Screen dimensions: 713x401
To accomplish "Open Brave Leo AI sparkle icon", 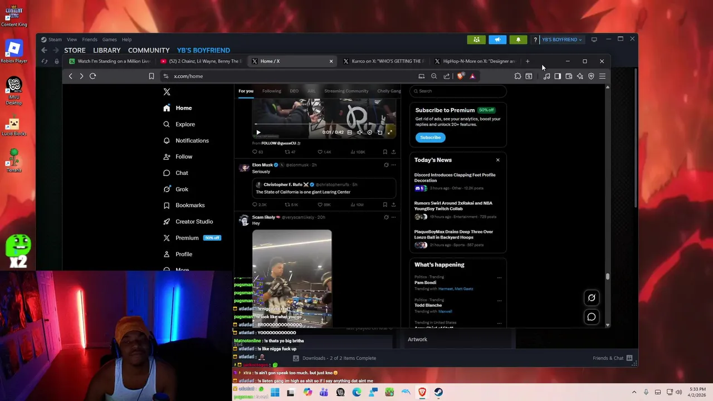I will [580, 76].
